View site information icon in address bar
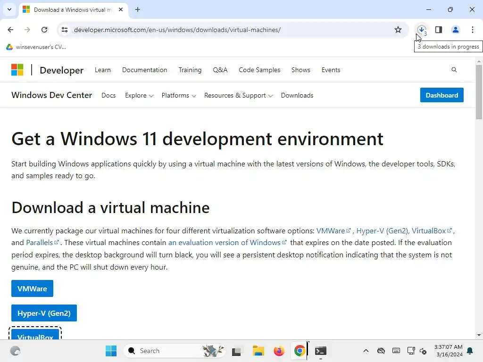Image resolution: width=483 pixels, height=362 pixels. 65,30
